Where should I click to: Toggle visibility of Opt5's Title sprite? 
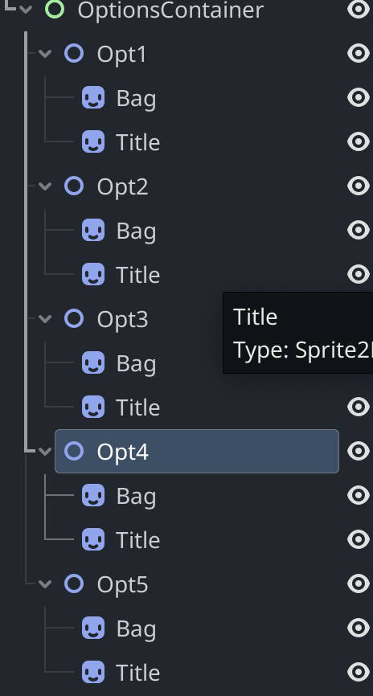click(x=359, y=672)
